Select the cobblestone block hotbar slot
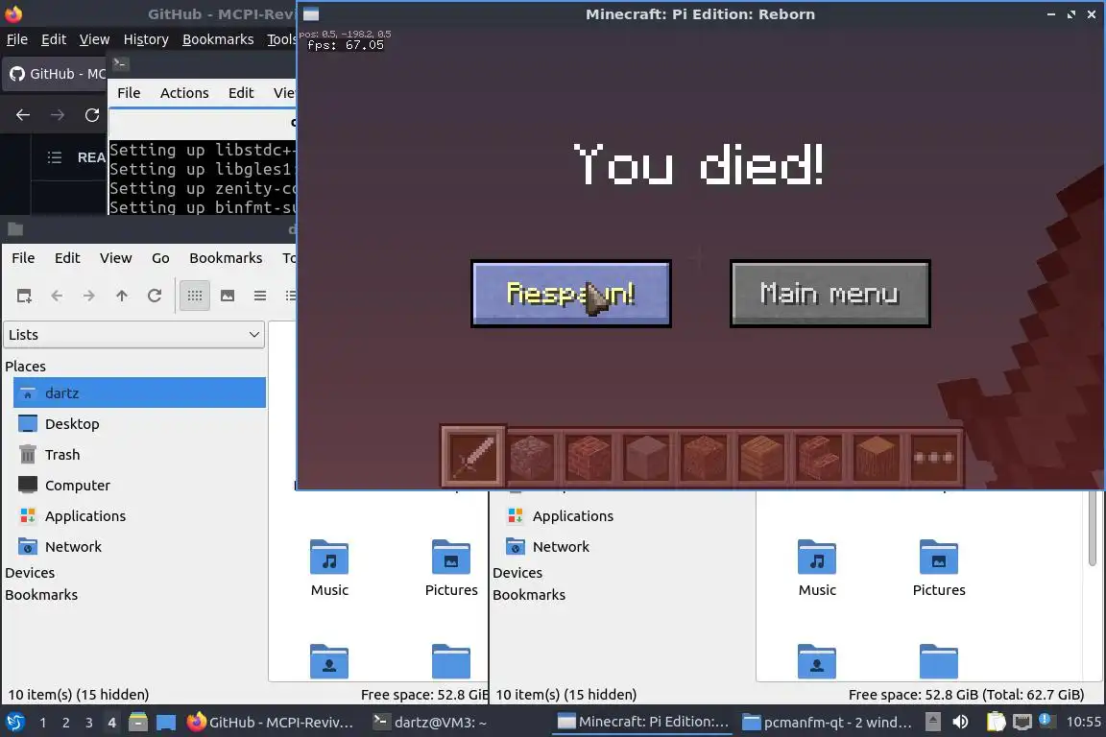1106x737 pixels. [x=531, y=457]
